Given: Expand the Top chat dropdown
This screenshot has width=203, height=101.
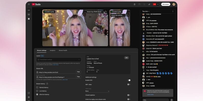Looking at the screenshot, I should coord(146,11).
